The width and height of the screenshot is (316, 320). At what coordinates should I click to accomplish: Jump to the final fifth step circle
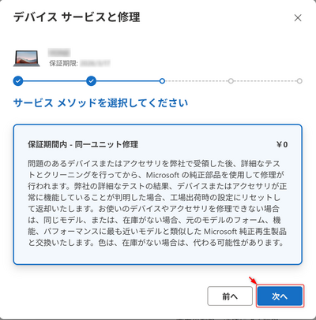pyautogui.click(x=299, y=81)
